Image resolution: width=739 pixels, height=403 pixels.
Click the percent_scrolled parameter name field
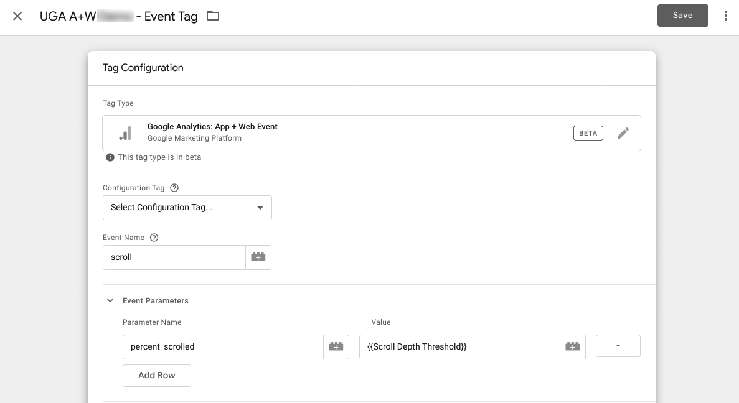(x=222, y=347)
